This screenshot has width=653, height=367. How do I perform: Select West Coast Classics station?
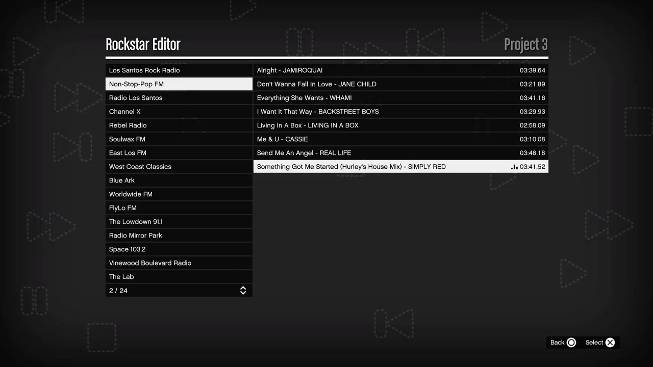(179, 167)
